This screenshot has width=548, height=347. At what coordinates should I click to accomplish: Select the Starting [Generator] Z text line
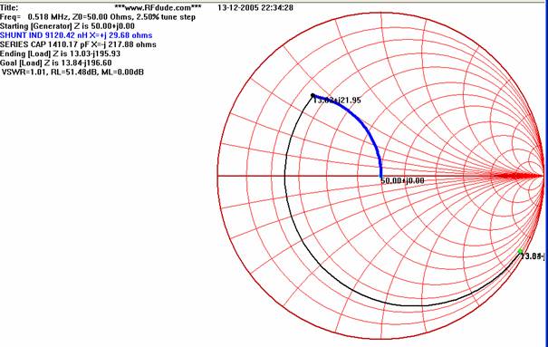pos(67,26)
